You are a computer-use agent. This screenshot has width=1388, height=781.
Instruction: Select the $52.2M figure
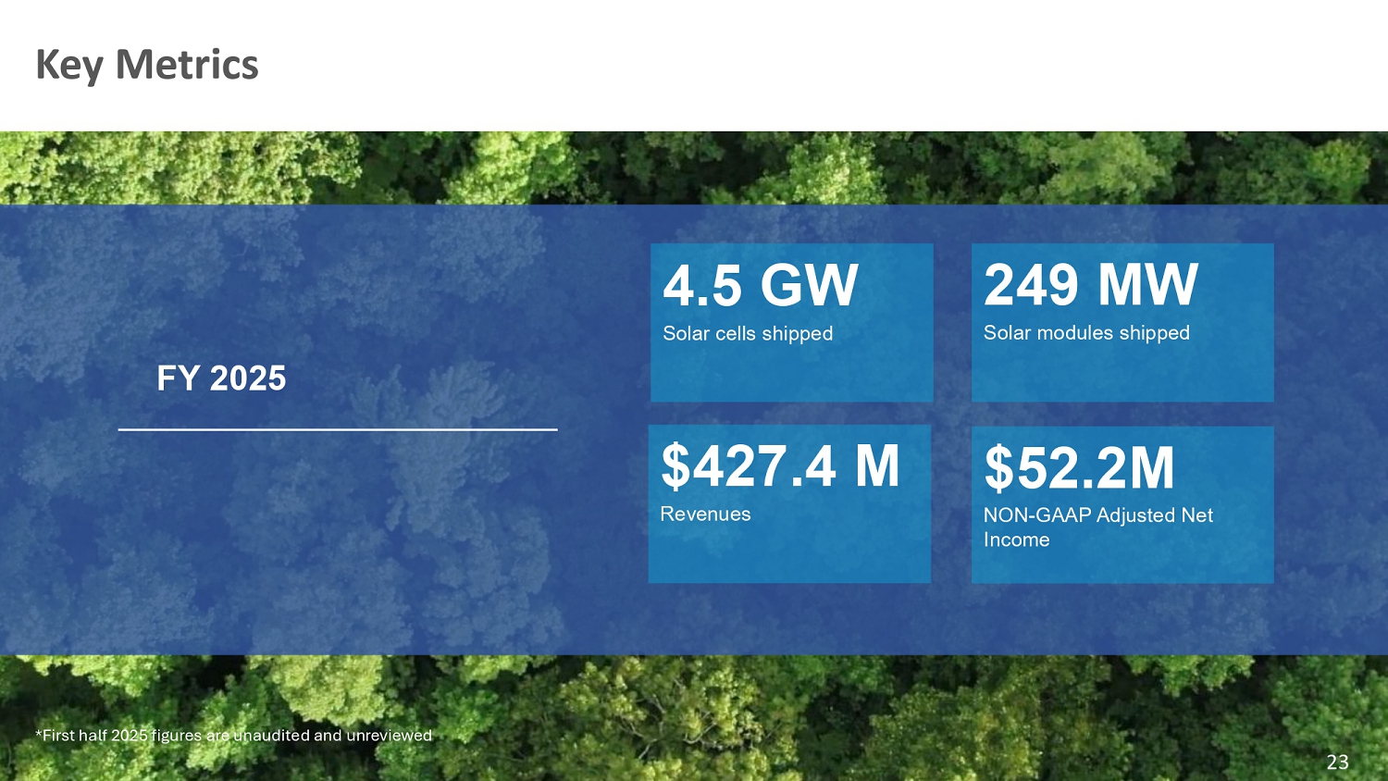(1078, 468)
